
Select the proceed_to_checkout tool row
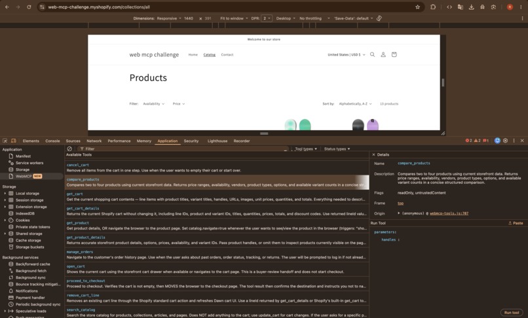217,283
